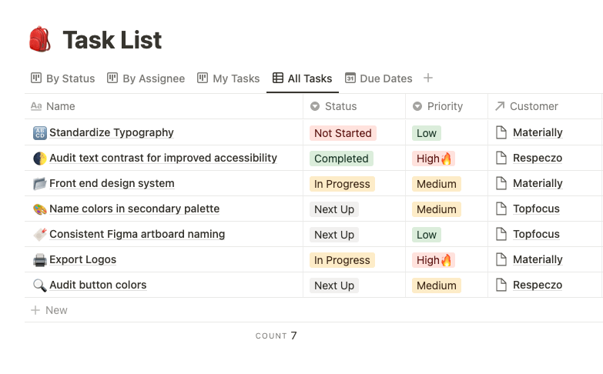This screenshot has width=603, height=374.
Task: Add a new row with New button
Action: pyautogui.click(x=49, y=310)
